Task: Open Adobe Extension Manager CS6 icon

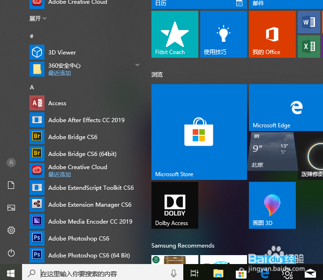Action: (x=37, y=204)
